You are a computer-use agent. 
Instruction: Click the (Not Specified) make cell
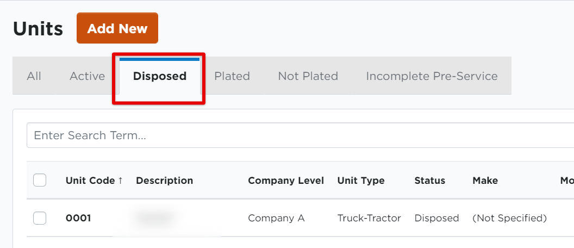[509, 218]
